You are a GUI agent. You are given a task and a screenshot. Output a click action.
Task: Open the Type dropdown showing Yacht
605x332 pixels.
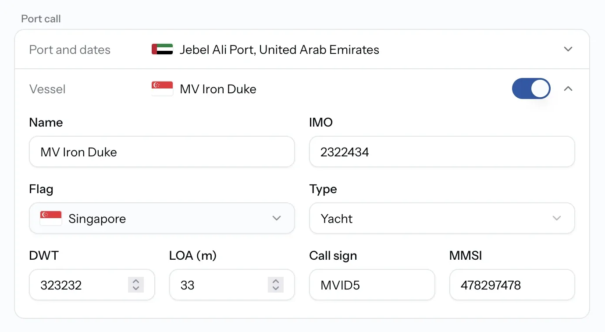[442, 218]
